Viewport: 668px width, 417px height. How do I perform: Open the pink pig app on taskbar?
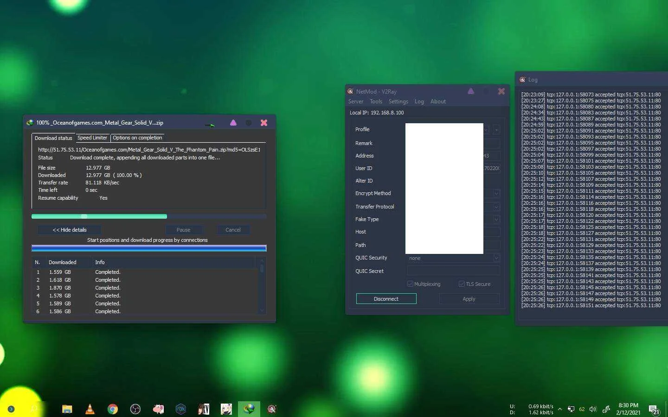tap(158, 409)
